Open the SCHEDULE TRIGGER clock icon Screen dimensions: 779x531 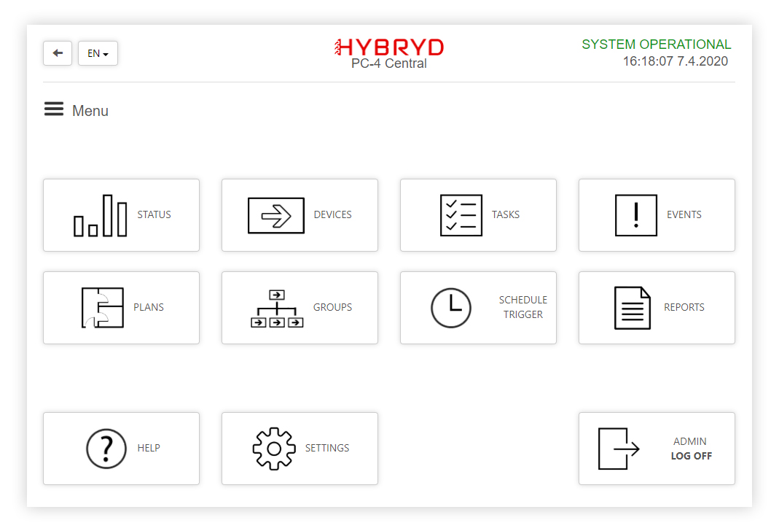coord(451,308)
